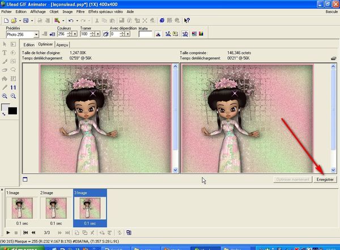Click the compression info icon at right
Image resolution: width=340 pixels, height=250 pixels.
[334, 58]
